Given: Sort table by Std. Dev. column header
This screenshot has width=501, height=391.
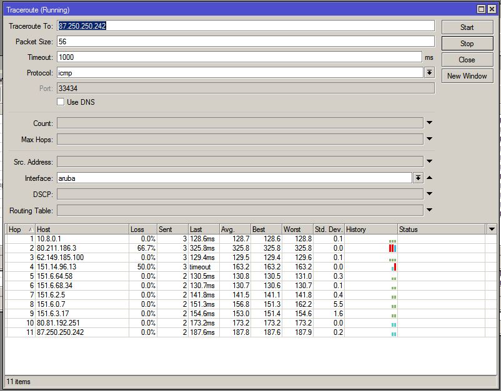Looking at the screenshot, I should [329, 229].
